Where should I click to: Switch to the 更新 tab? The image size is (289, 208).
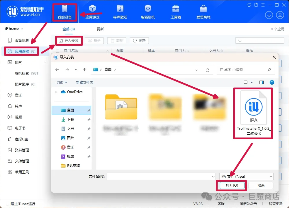(100, 29)
